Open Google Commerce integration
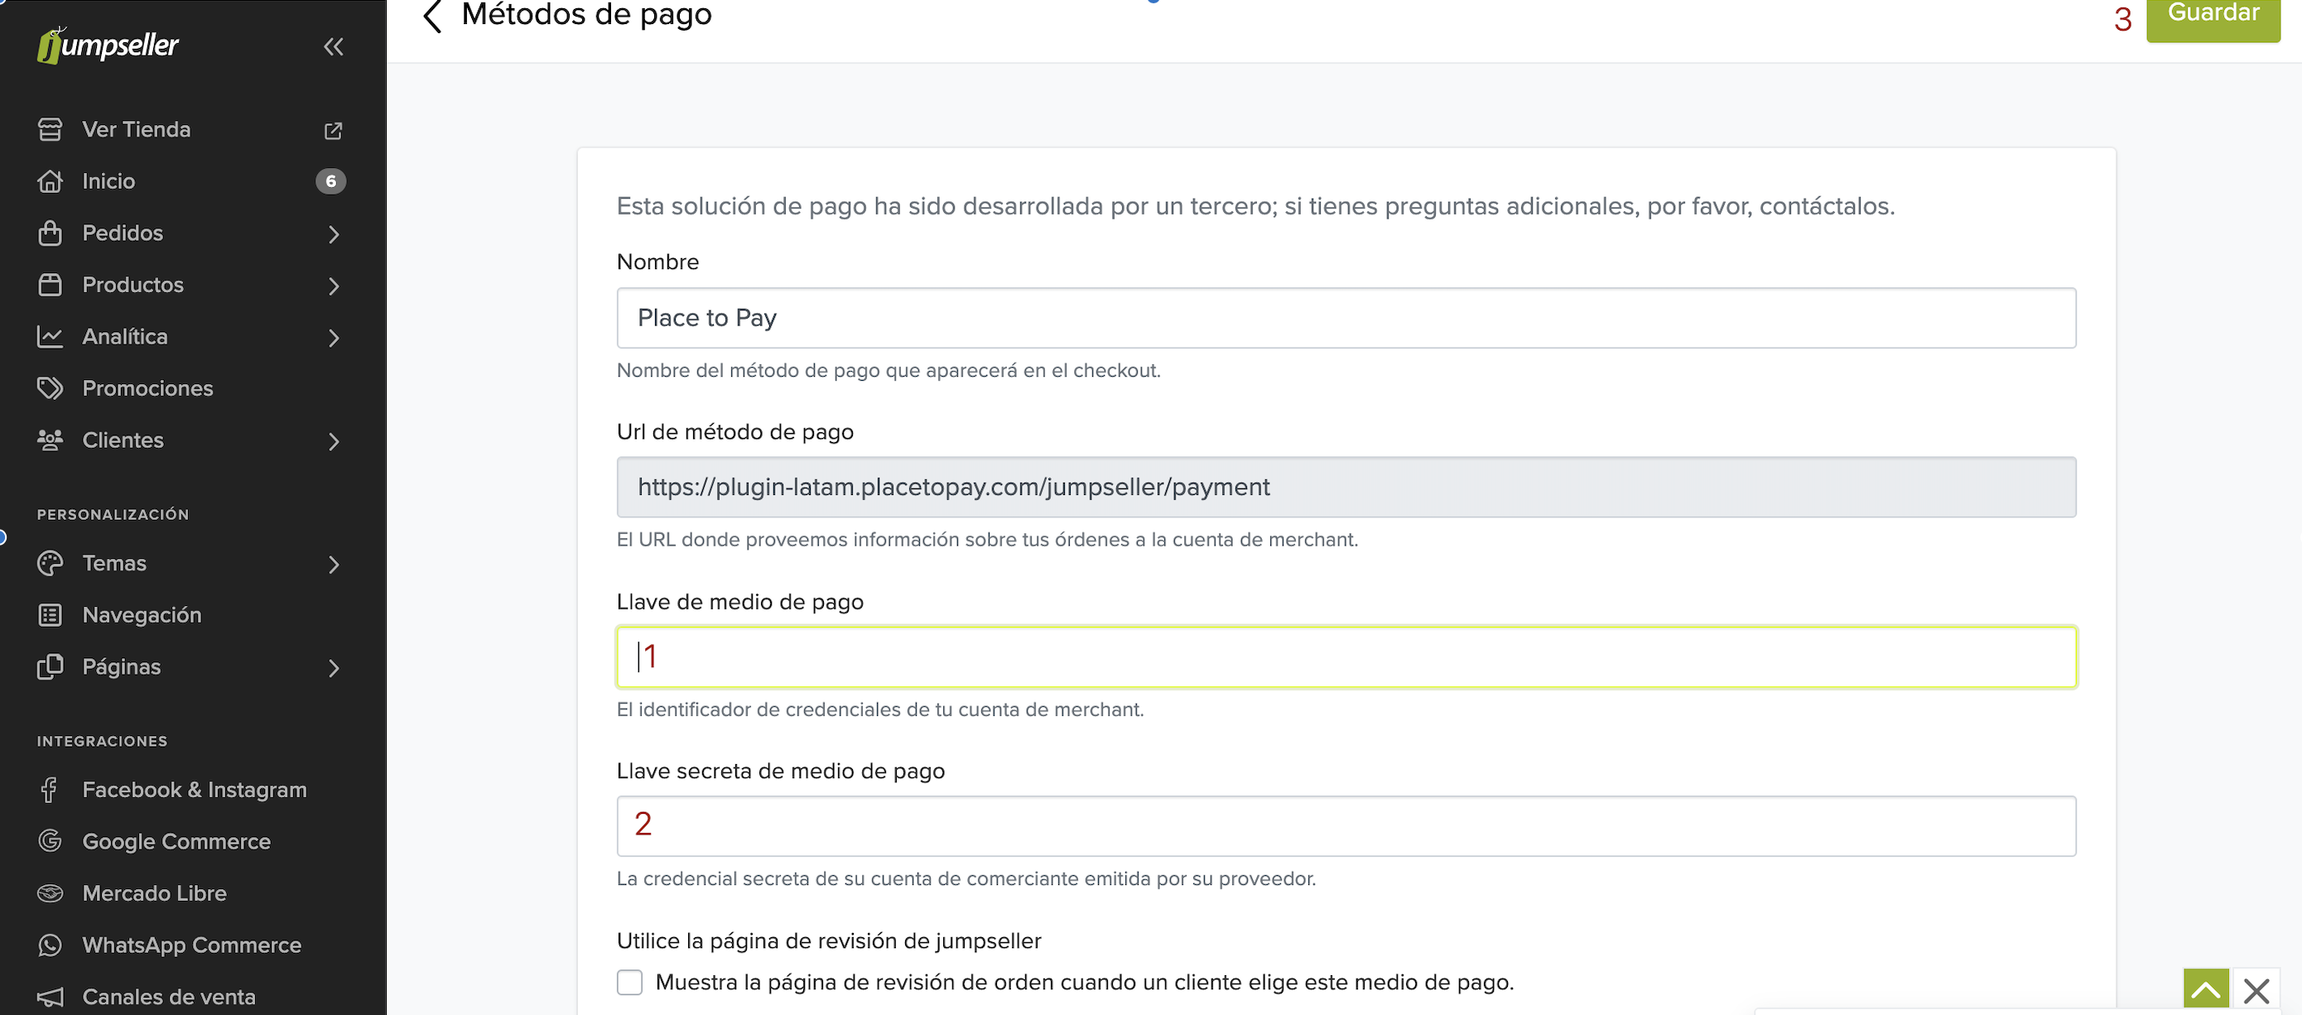This screenshot has width=2302, height=1015. pos(176,842)
